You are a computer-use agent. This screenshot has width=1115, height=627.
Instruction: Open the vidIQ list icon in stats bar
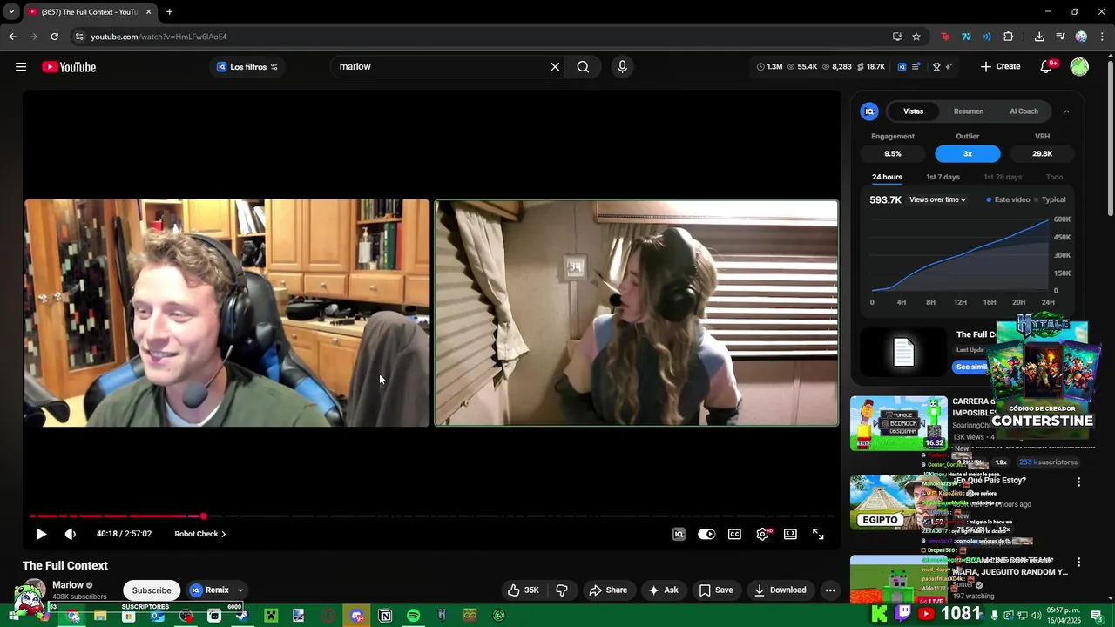(x=916, y=67)
